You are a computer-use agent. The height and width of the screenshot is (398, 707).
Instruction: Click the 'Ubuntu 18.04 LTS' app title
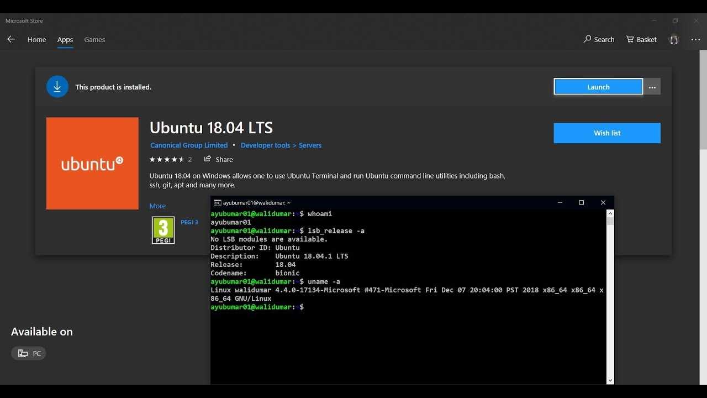[x=211, y=128]
